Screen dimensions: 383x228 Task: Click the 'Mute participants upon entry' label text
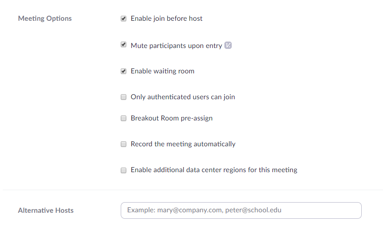[176, 46]
